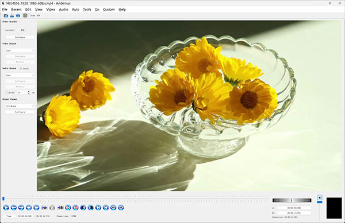Open the video Information toolbar icon

tap(18, 15)
